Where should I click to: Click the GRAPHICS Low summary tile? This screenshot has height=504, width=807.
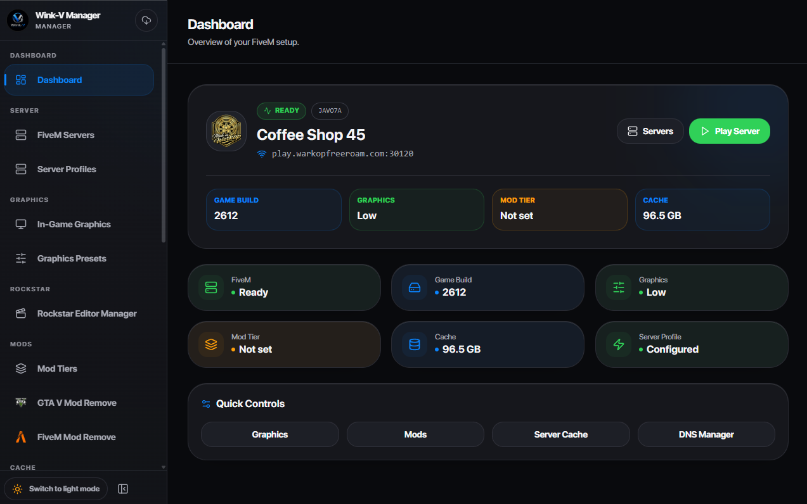(x=416, y=210)
